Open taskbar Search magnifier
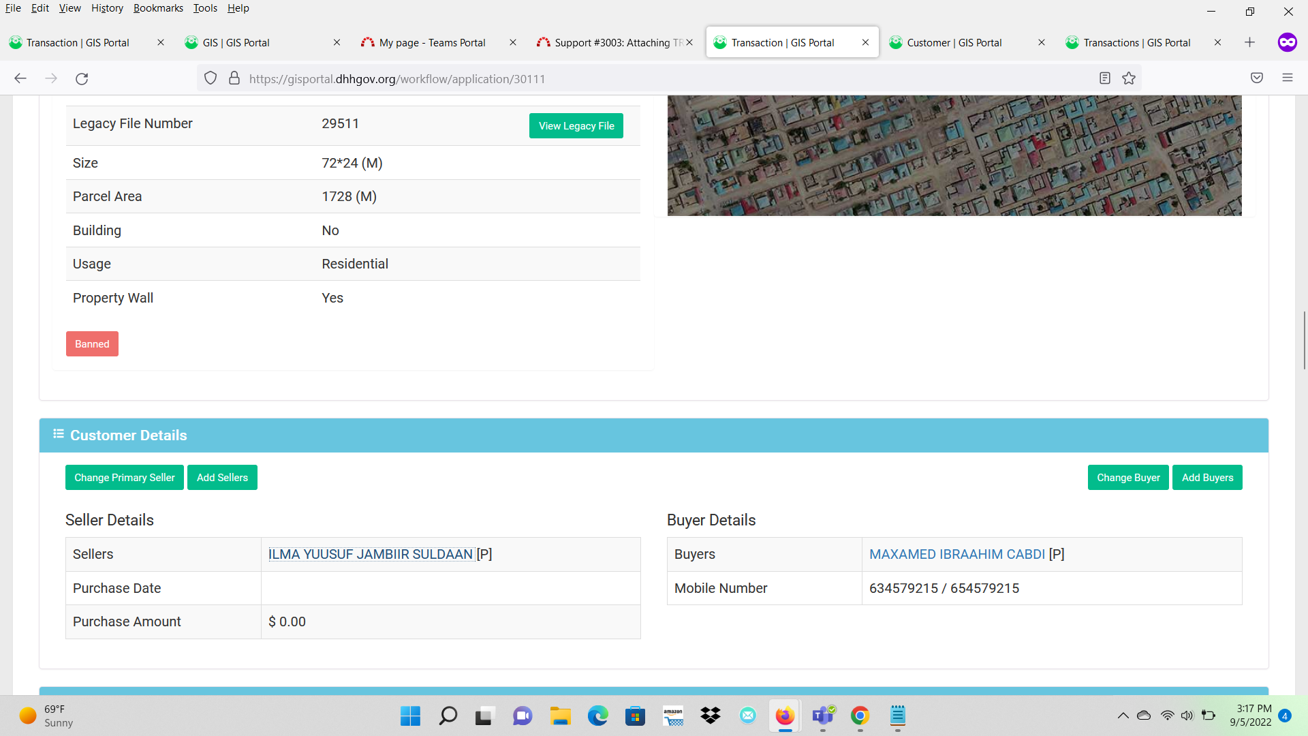 point(448,716)
